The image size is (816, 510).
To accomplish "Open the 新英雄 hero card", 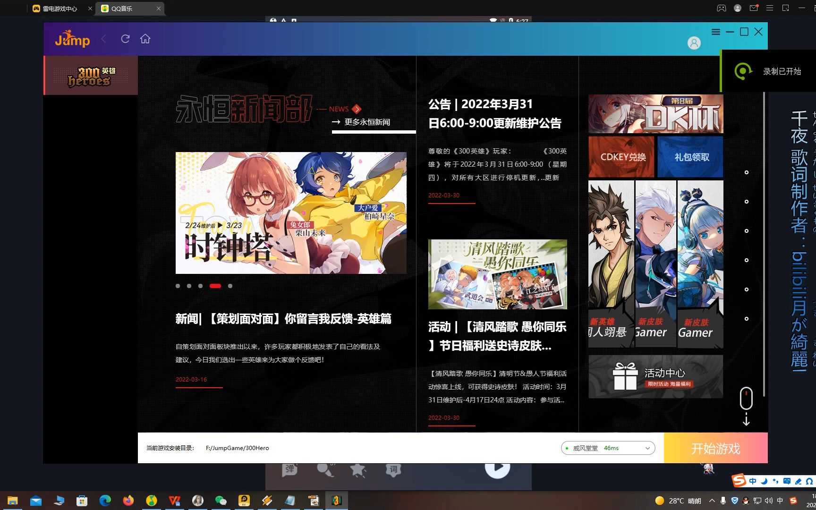I will point(611,264).
